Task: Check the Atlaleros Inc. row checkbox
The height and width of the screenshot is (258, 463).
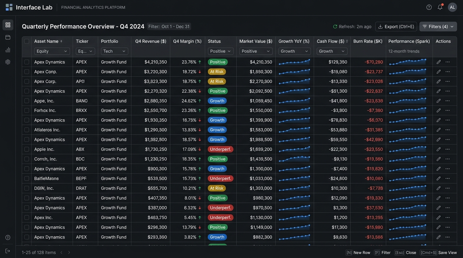Action: click(27, 130)
